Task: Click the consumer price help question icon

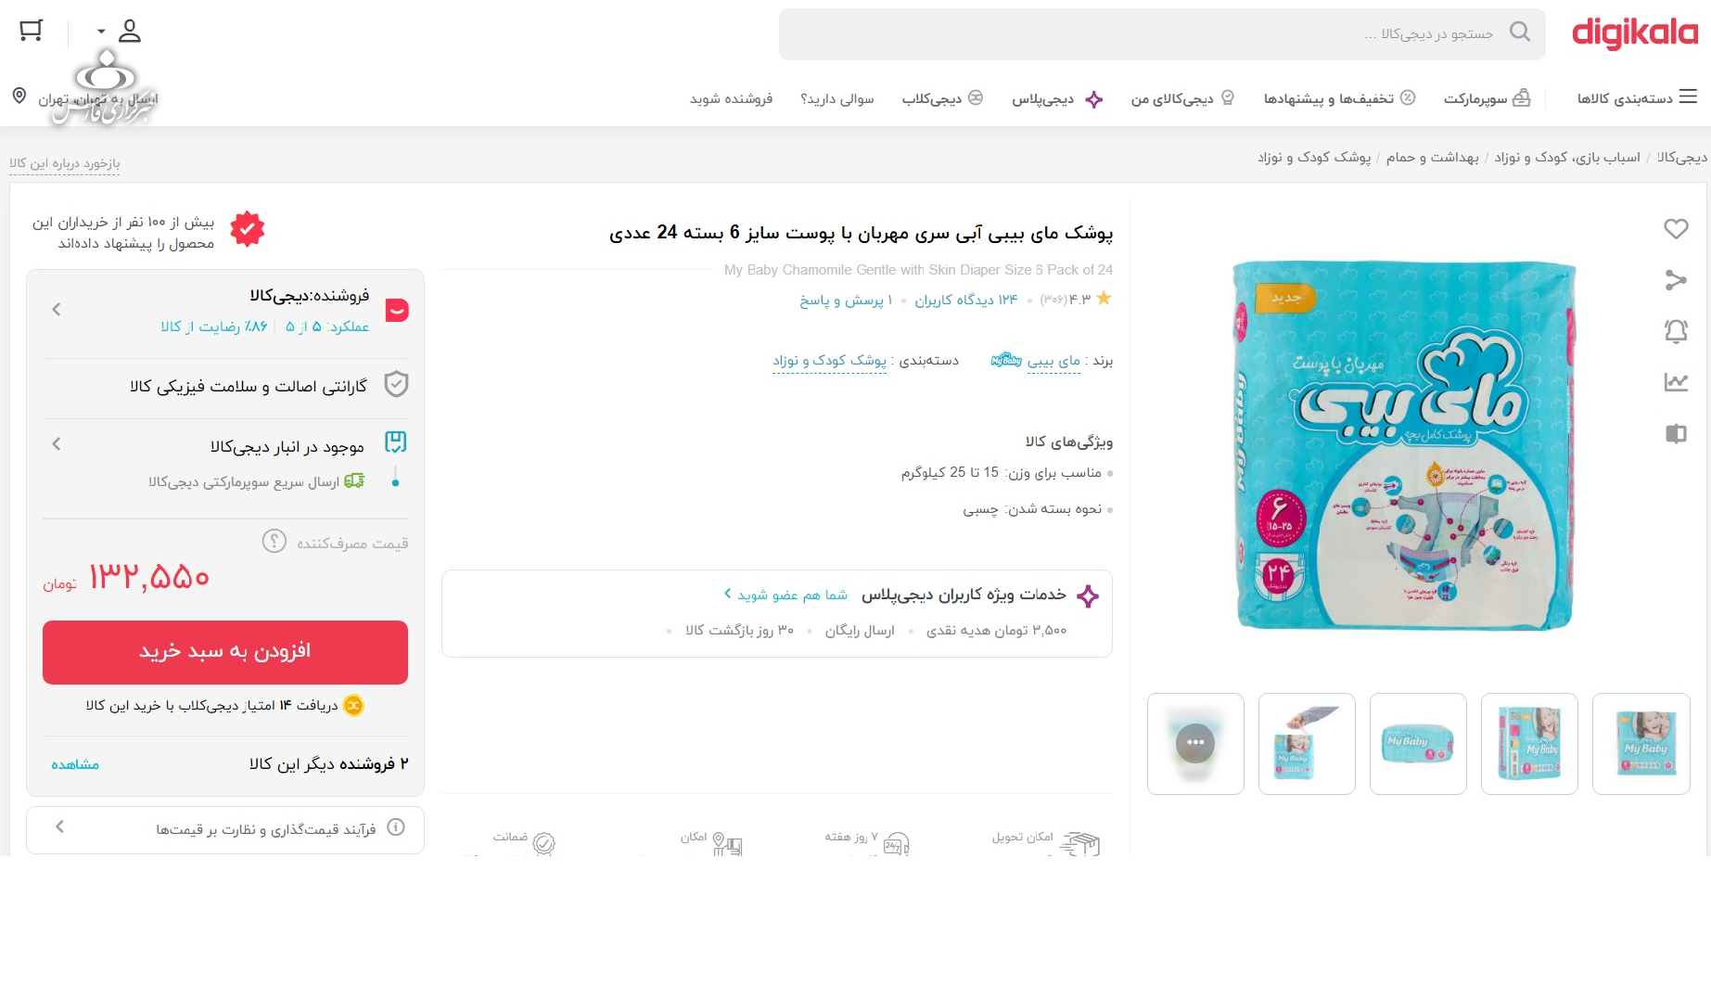Action: click(x=275, y=541)
